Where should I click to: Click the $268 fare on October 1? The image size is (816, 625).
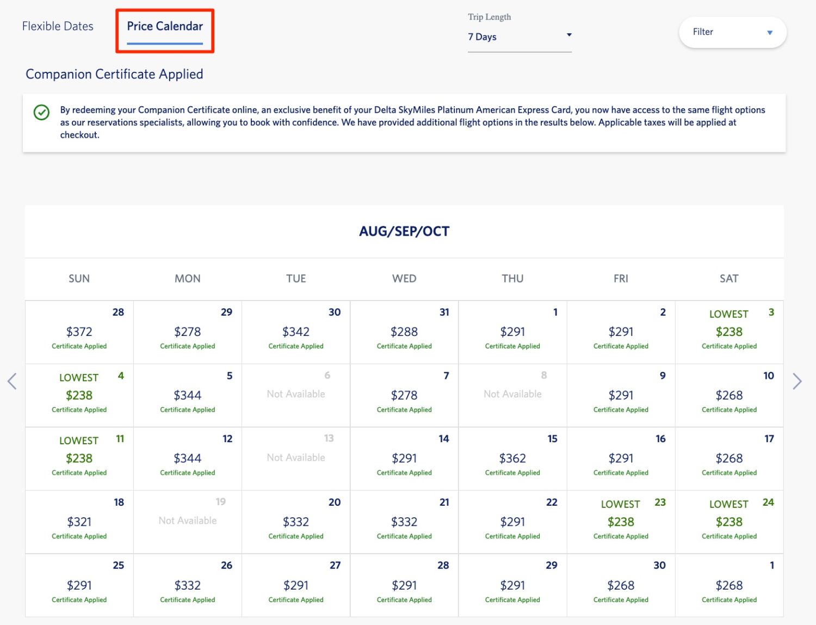coord(729,585)
